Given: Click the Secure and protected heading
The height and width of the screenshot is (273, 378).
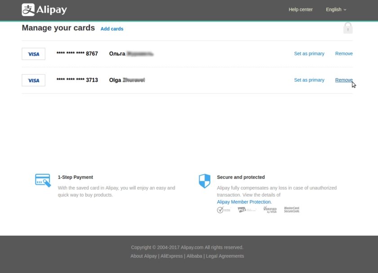Looking at the screenshot, I should [240, 177].
